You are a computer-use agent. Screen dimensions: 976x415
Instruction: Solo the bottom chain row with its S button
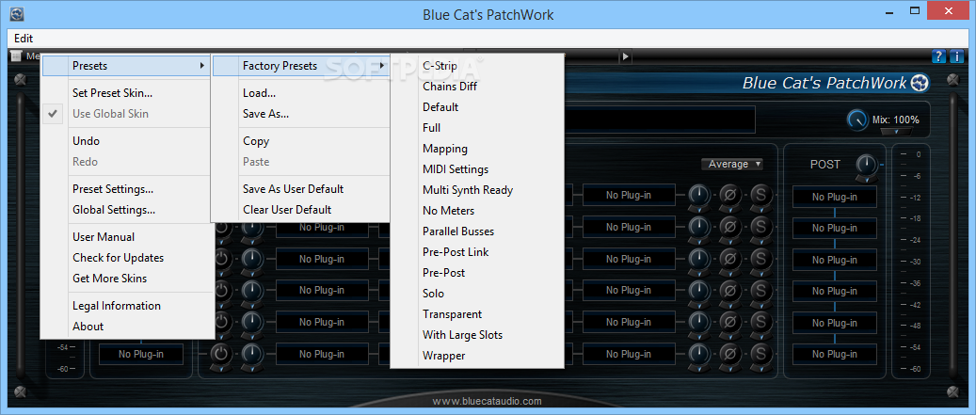click(760, 354)
